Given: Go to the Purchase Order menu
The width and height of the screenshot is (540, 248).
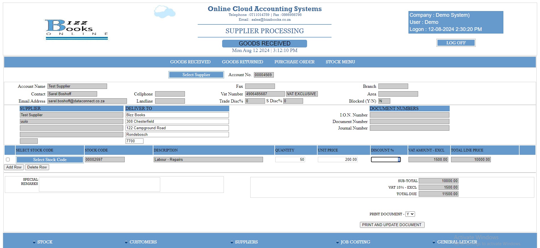Looking at the screenshot, I should pos(294,62).
